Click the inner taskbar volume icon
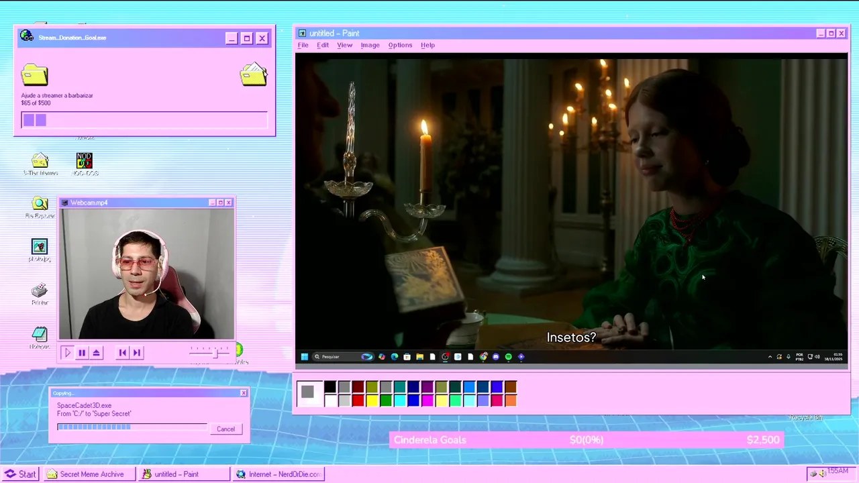The width and height of the screenshot is (859, 483). pos(817,357)
